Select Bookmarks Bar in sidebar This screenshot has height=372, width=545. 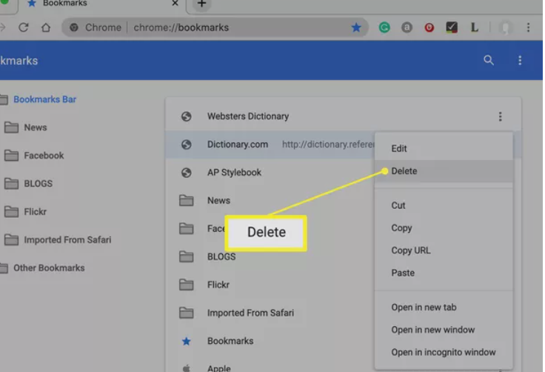[44, 99]
